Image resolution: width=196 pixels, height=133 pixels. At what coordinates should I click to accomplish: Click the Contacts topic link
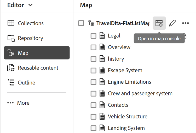coord(118,105)
